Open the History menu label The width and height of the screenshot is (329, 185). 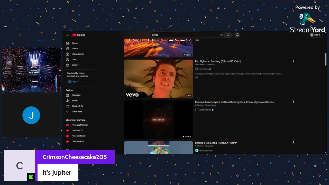pos(75,65)
